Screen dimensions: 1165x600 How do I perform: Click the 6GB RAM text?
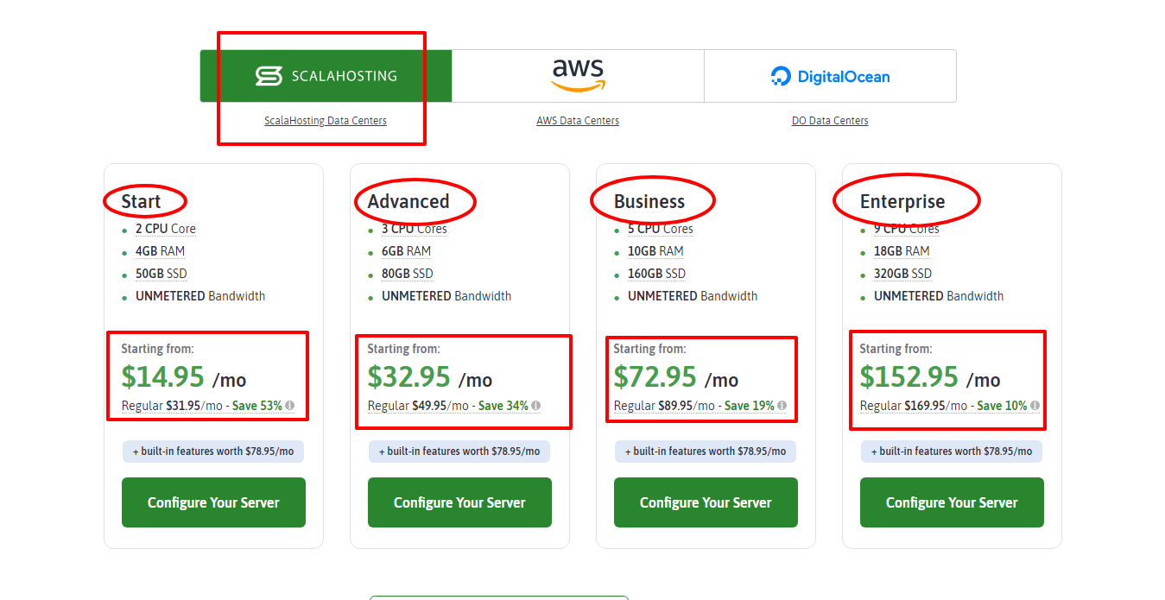click(407, 251)
